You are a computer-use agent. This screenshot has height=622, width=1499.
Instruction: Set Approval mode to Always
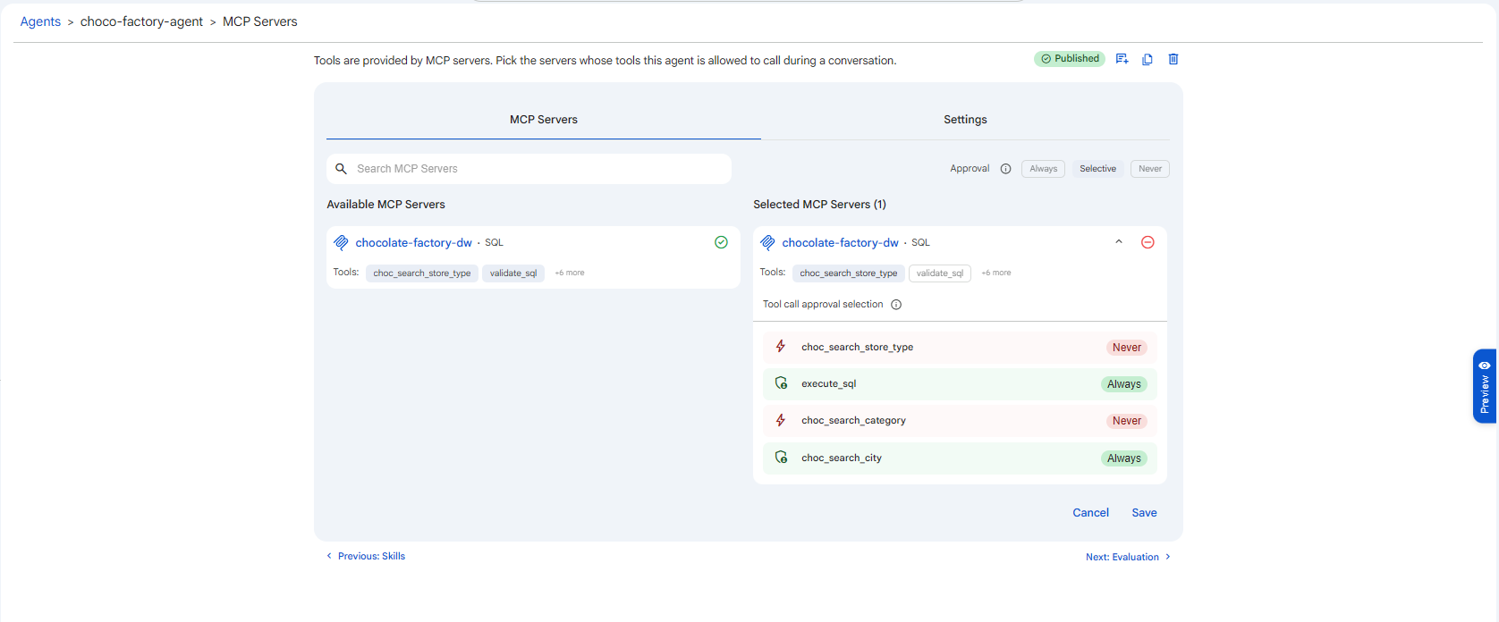point(1043,169)
